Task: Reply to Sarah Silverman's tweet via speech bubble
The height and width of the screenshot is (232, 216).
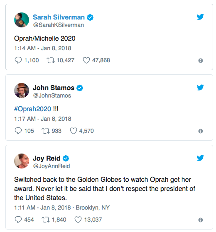Action: (x=18, y=60)
